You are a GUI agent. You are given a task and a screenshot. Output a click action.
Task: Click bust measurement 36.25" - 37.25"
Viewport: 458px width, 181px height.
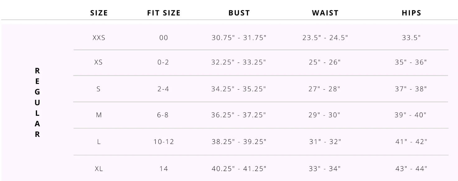click(x=239, y=115)
